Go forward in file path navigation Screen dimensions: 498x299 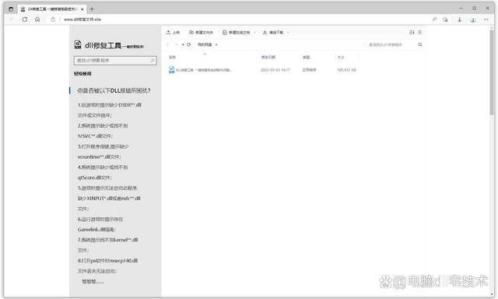(176, 45)
